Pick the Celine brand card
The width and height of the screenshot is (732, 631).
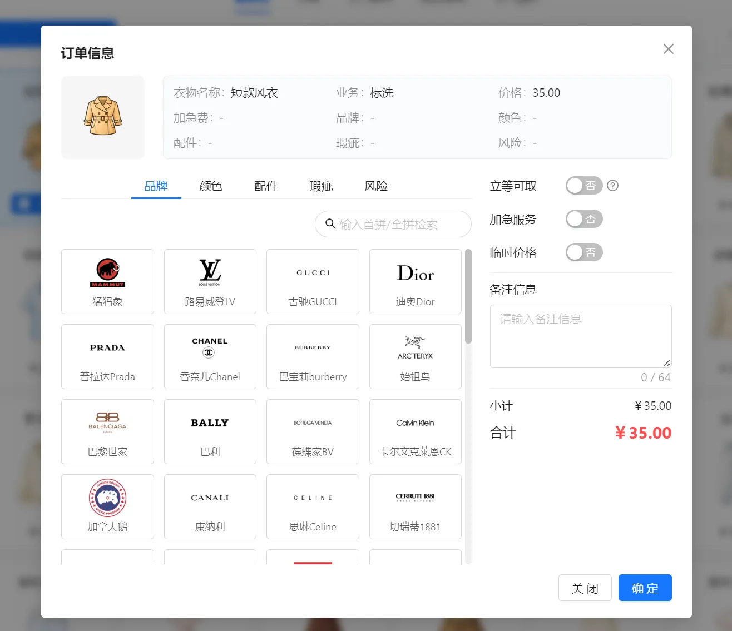point(313,506)
